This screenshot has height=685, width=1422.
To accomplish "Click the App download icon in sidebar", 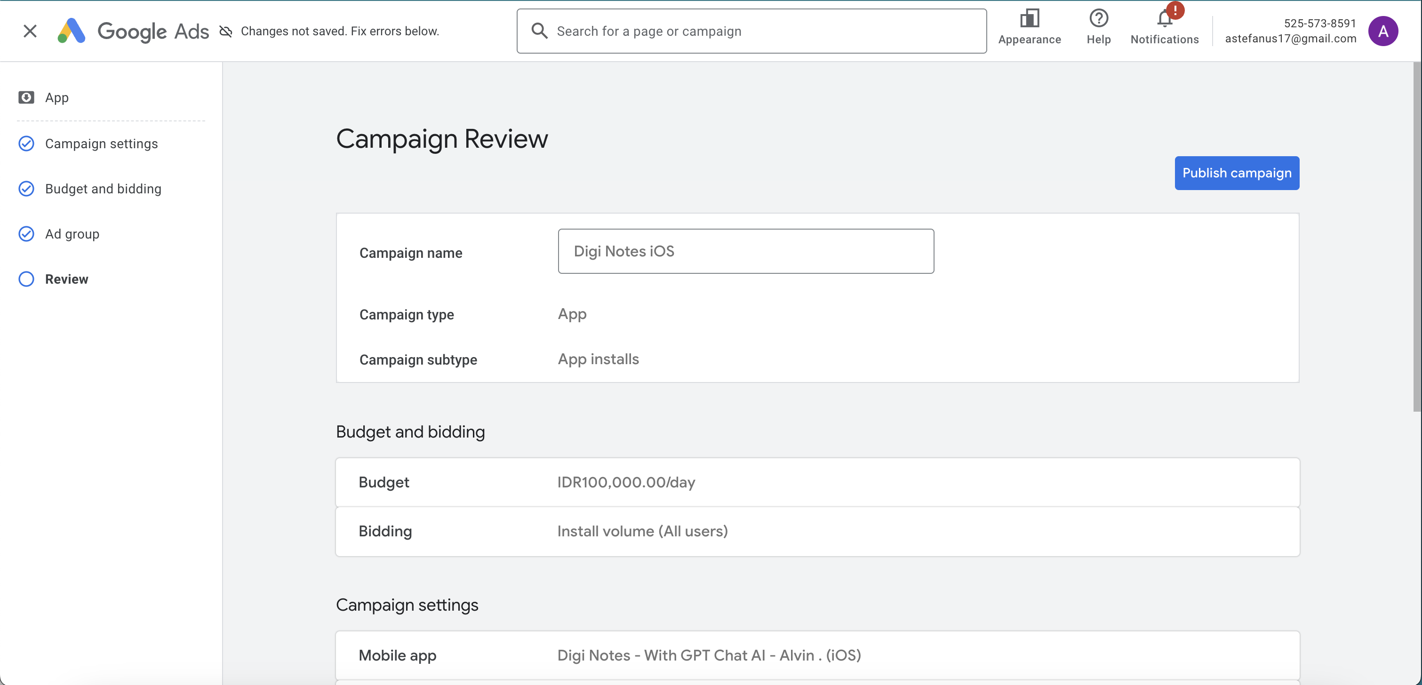I will point(26,98).
